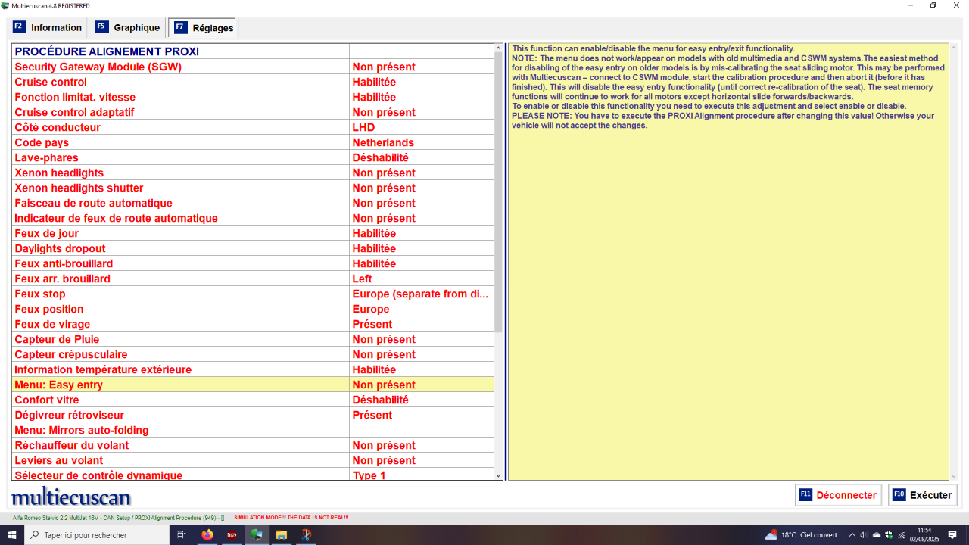Click the list scrollbar up arrow
Image resolution: width=969 pixels, height=545 pixels.
point(498,48)
